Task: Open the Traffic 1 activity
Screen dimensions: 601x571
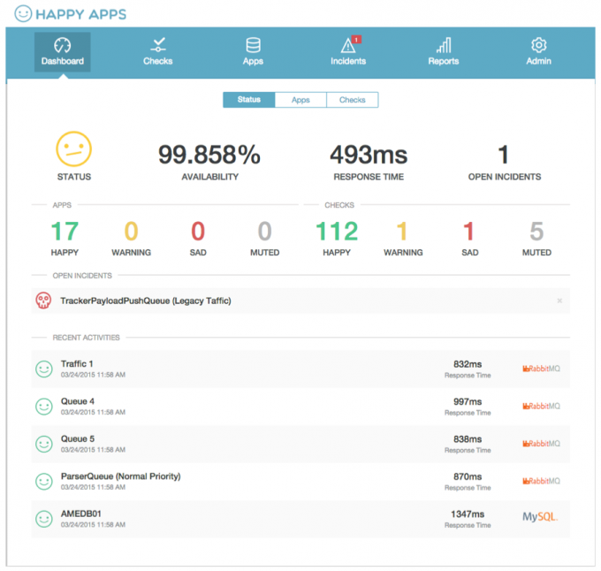Action: pos(300,369)
